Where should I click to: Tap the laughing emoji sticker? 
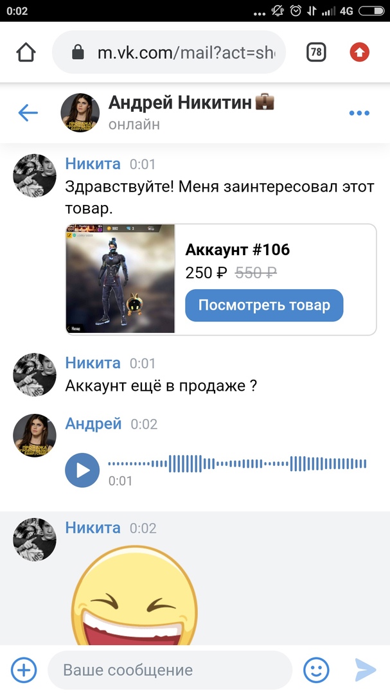tap(134, 596)
